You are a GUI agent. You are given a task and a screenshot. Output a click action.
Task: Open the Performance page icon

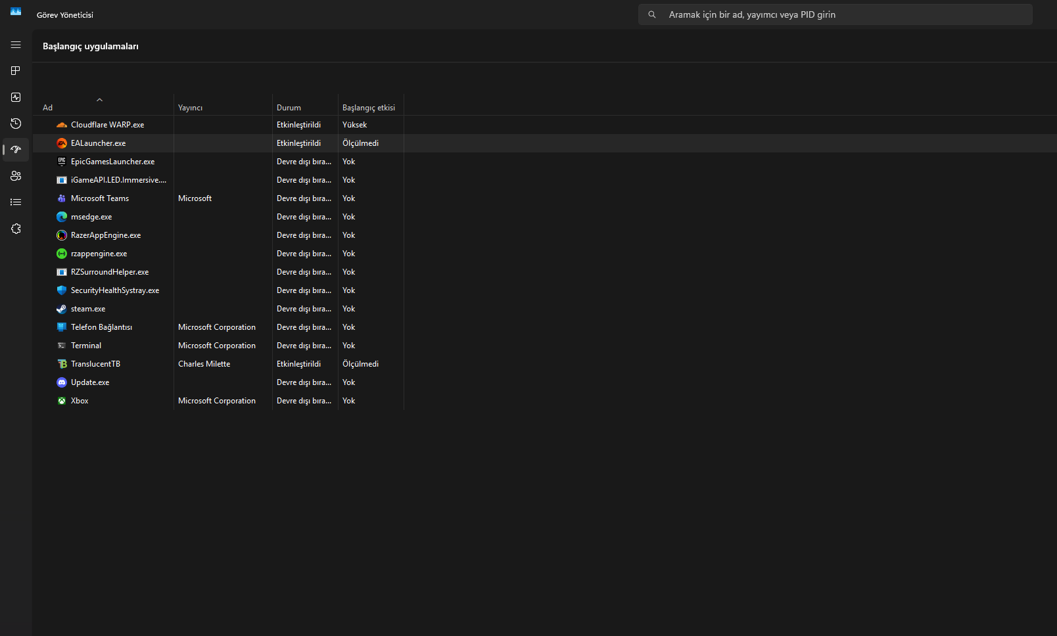tap(16, 97)
